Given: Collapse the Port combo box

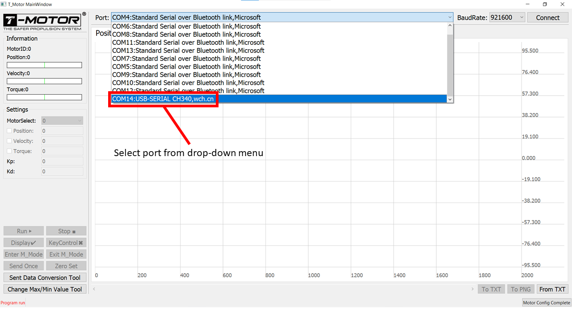Looking at the screenshot, I should [x=450, y=17].
